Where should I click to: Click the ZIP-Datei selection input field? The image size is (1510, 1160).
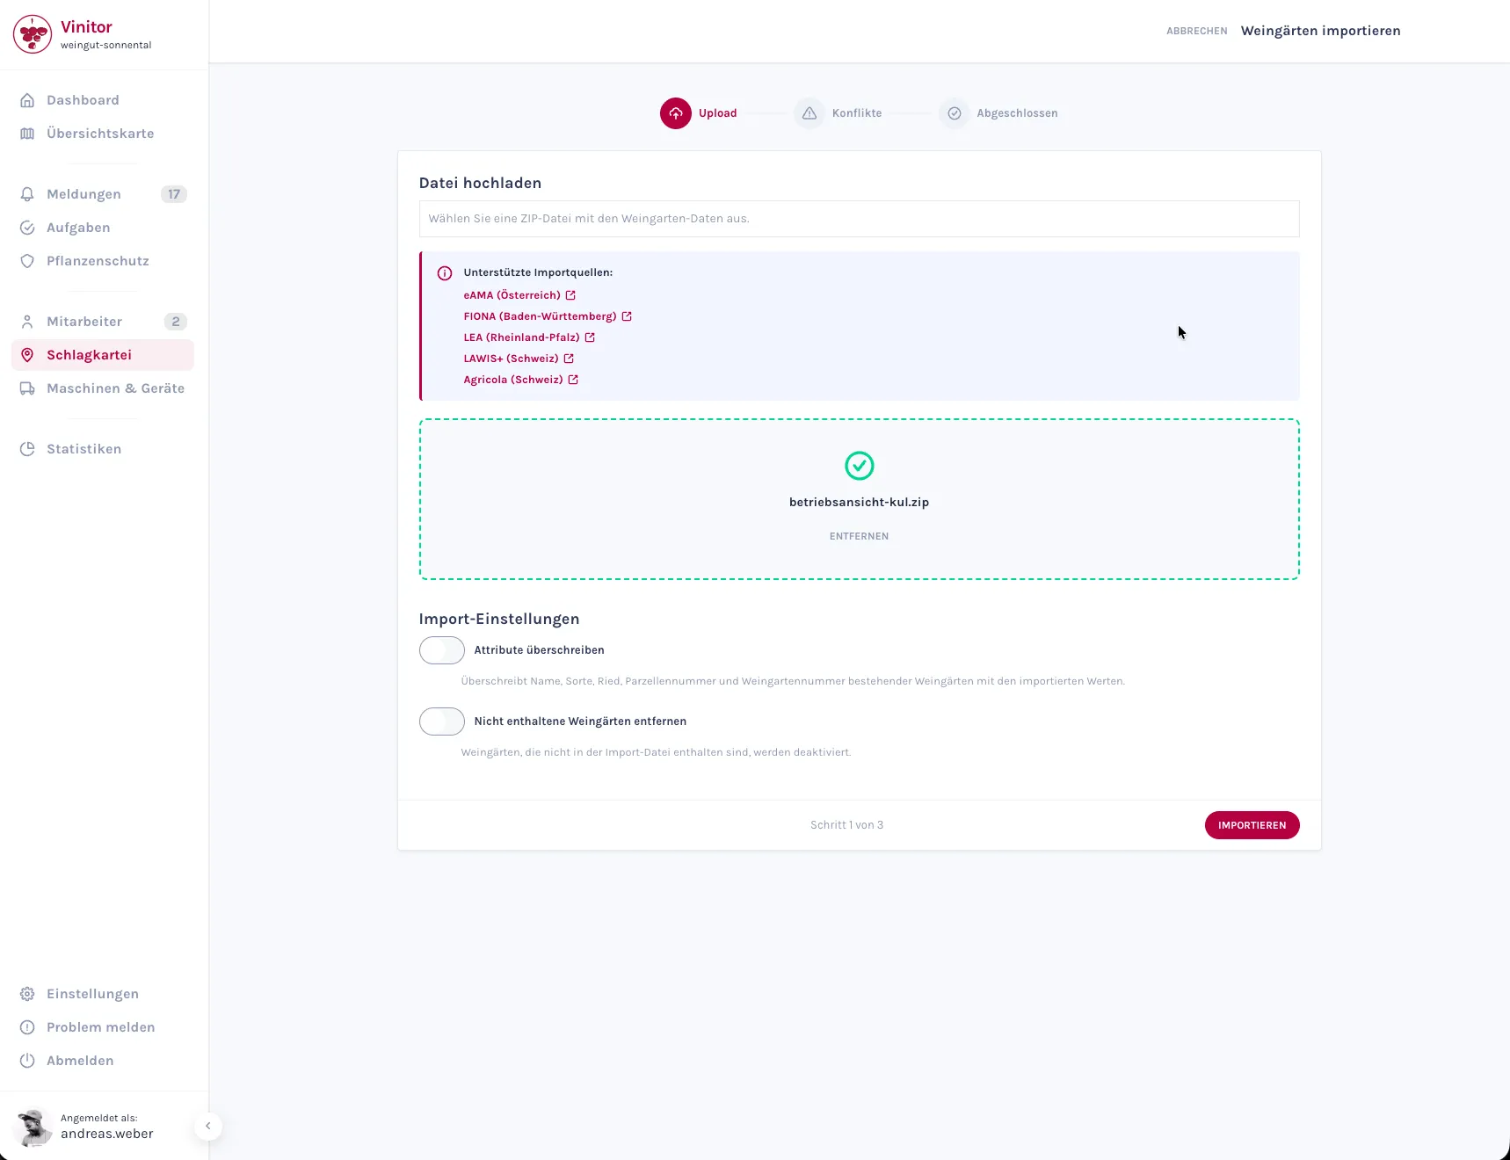coord(859,219)
